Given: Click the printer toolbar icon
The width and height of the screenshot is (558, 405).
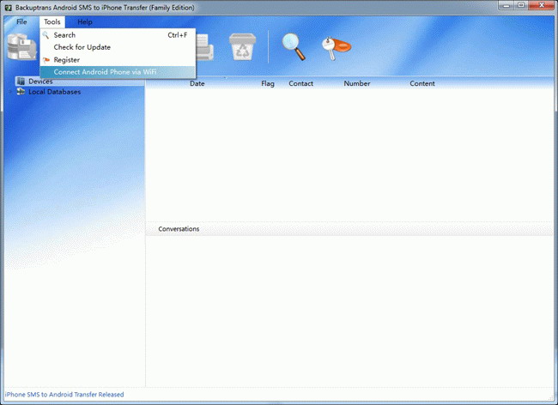Looking at the screenshot, I should (206, 47).
